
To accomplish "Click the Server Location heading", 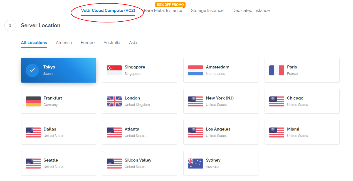I will [x=41, y=26].
